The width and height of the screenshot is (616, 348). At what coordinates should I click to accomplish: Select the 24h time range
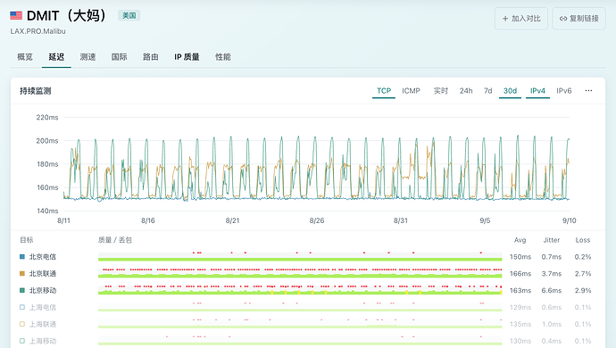466,91
